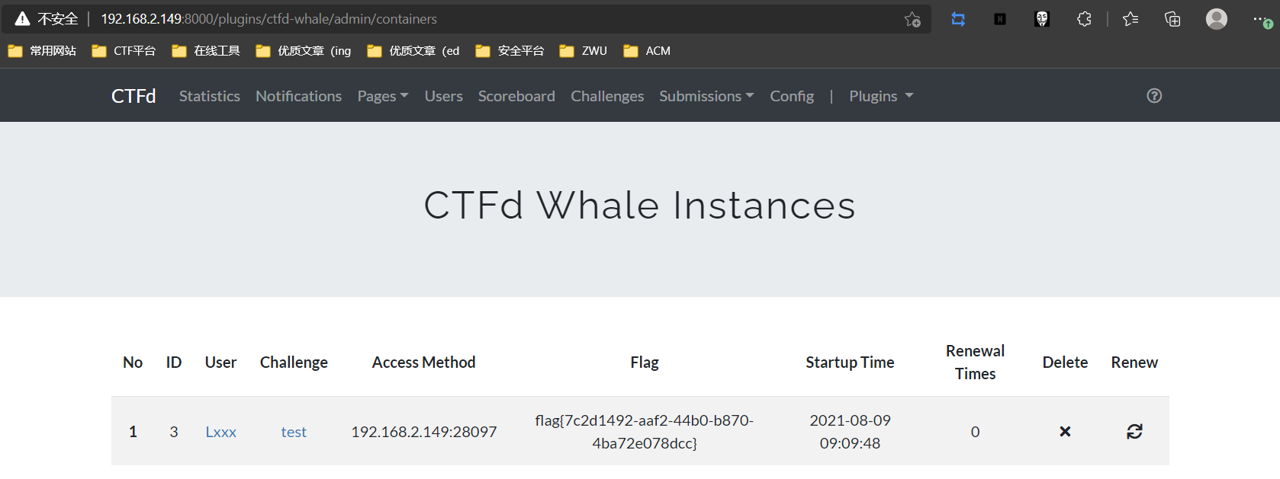Open browser Favorites list icon
The width and height of the screenshot is (1280, 479).
point(1130,19)
